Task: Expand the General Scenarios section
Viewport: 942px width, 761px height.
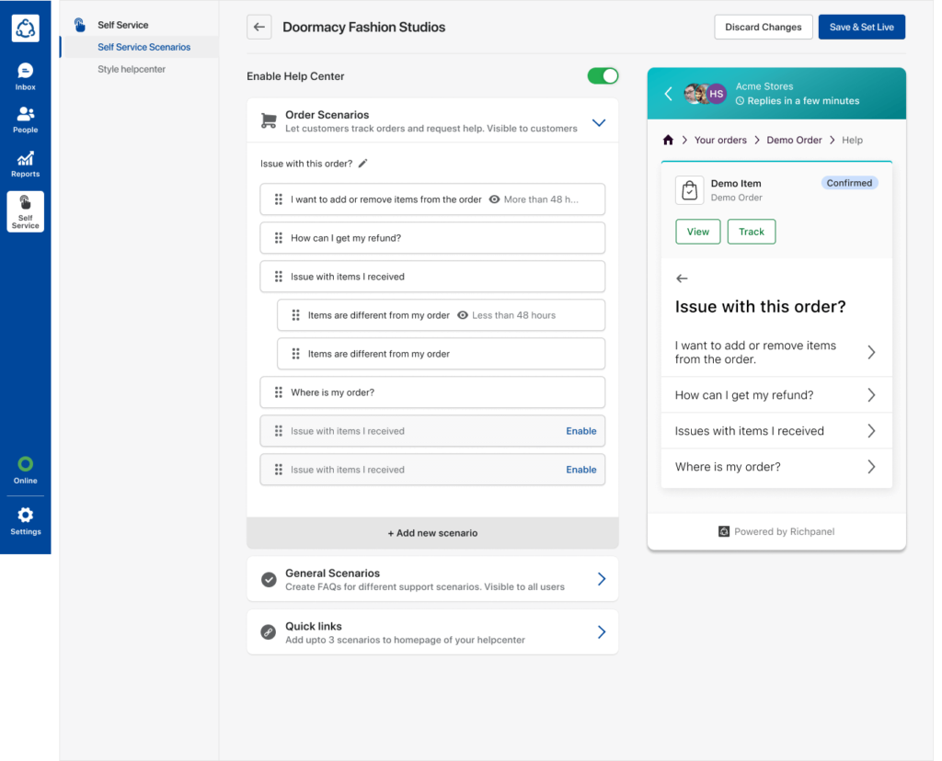Action: 602,579
